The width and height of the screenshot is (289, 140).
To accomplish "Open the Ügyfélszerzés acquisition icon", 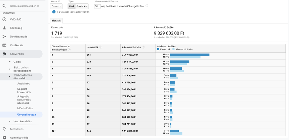I will coord(4,37).
